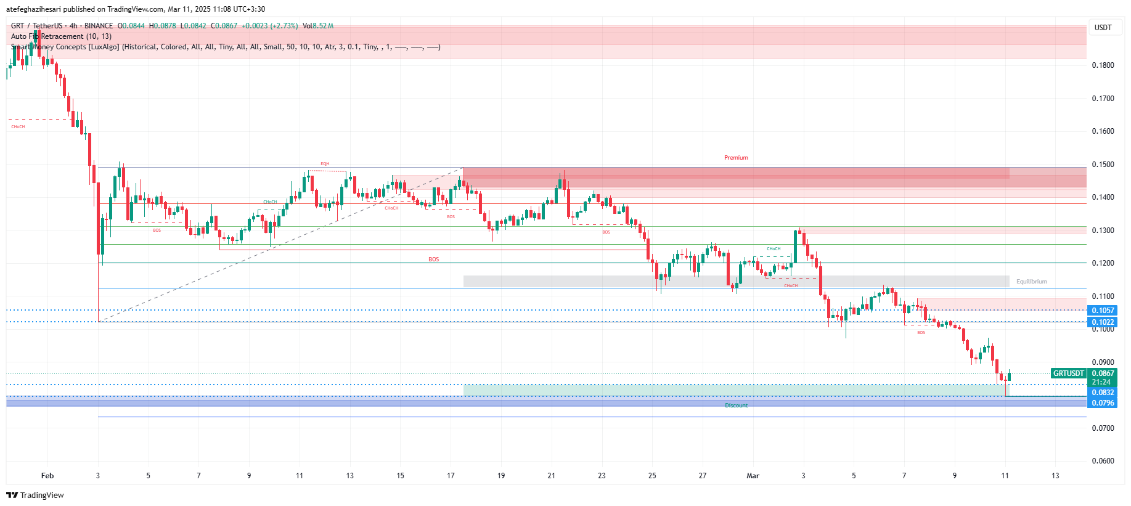Screen dimensions: 1131x506
Task: Click the 0.0867 last price label
Action: [1103, 373]
